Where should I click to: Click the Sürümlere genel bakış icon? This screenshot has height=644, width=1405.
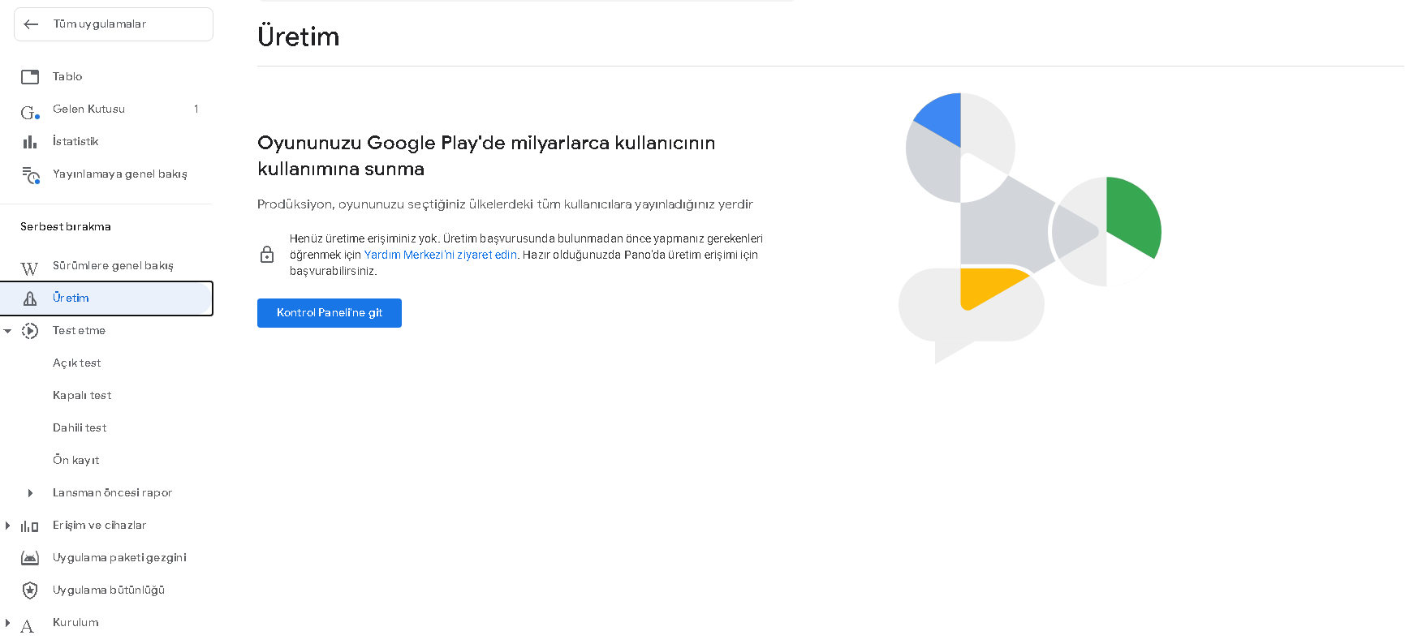point(29,268)
